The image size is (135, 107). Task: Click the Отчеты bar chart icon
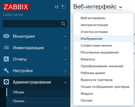tap(6, 59)
